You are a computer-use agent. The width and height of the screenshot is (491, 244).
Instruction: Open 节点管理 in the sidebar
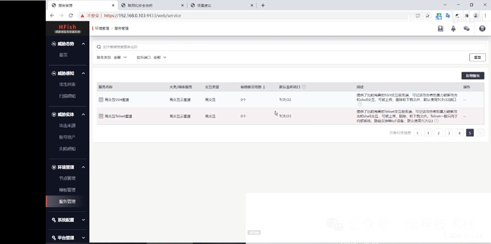tap(68, 178)
